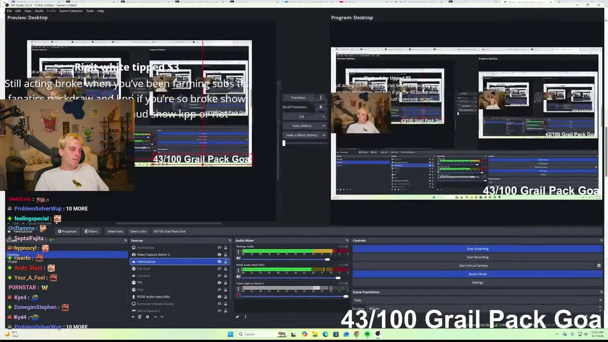Pop out the Audio Mixer dock
This screenshot has height=342, width=608.
[347, 240]
